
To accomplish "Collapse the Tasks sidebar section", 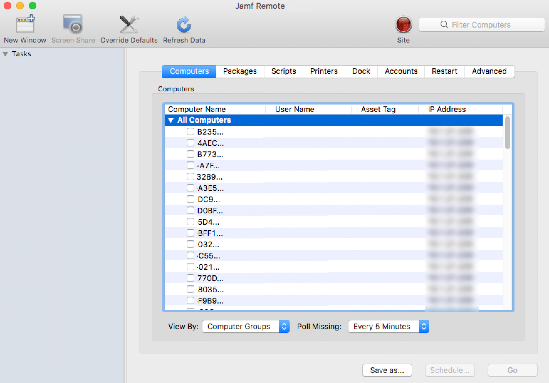I will 5,54.
